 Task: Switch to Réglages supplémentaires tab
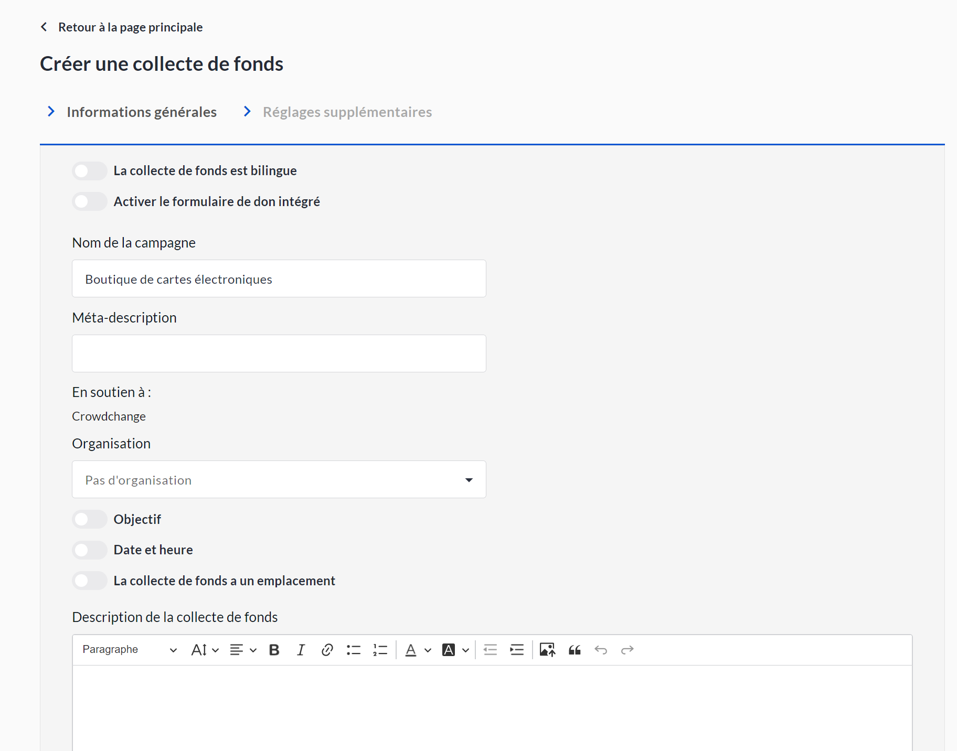tap(347, 112)
